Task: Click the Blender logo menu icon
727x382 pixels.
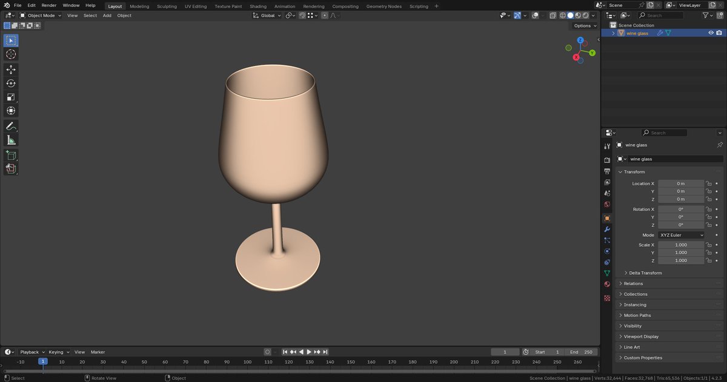Action: [7, 5]
